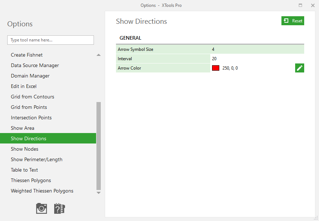Click the tool list scrollbar thumb
319x221 pixels.
(99, 146)
